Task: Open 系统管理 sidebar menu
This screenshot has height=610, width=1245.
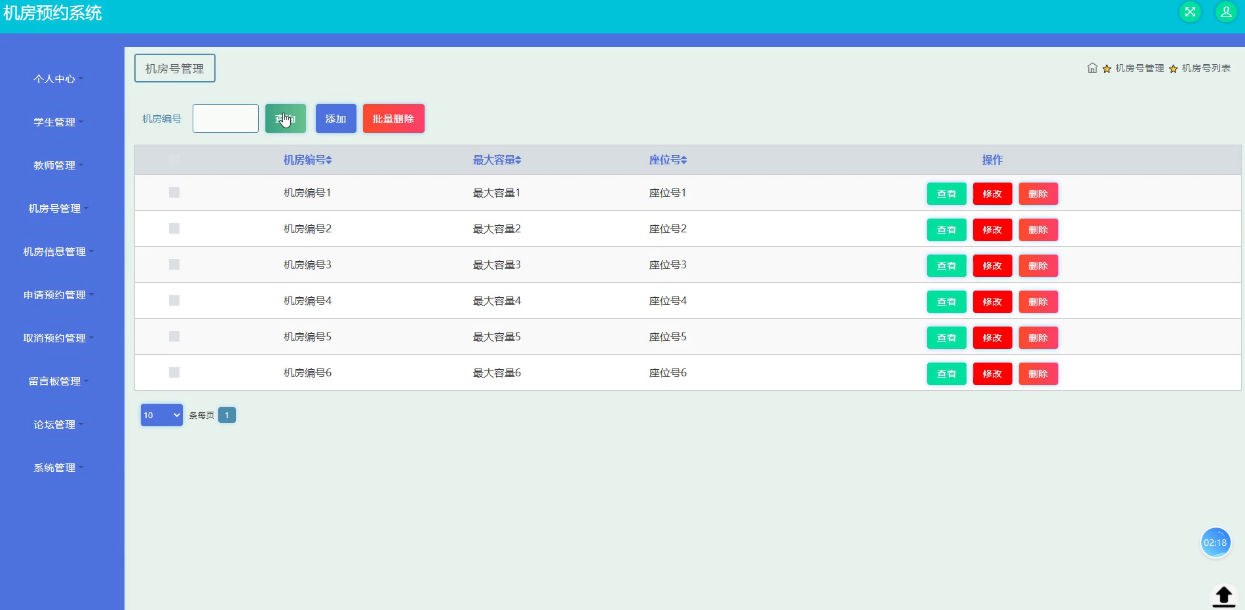Action: [x=58, y=468]
